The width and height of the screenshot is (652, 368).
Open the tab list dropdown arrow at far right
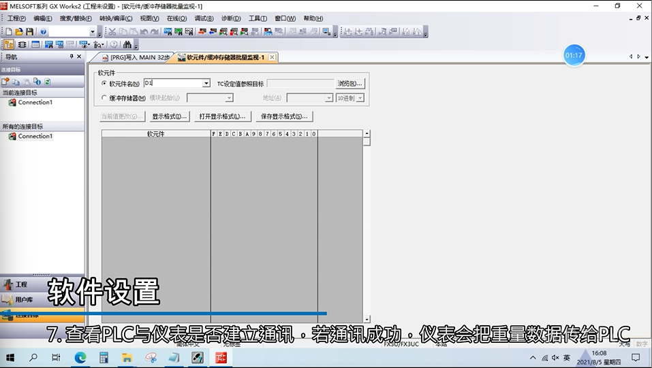[647, 57]
